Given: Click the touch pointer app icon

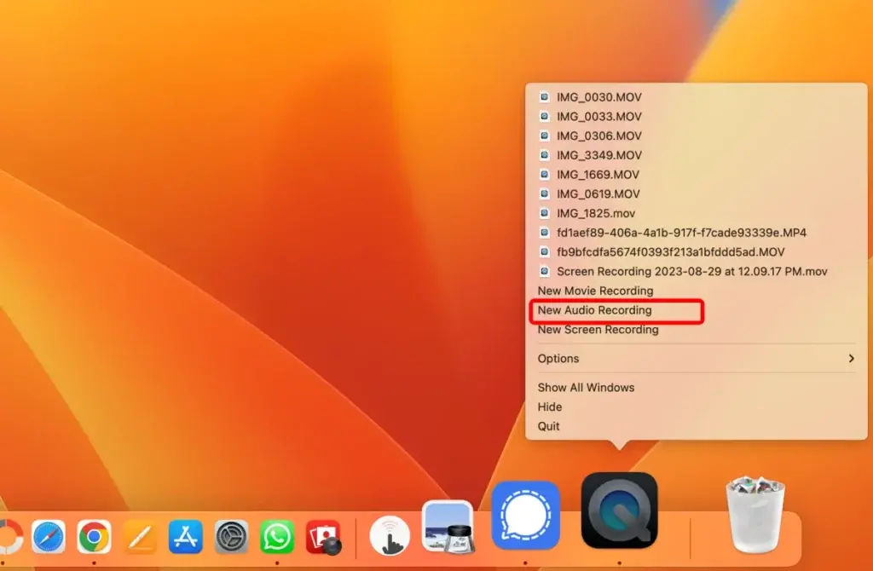Looking at the screenshot, I should click(x=390, y=536).
